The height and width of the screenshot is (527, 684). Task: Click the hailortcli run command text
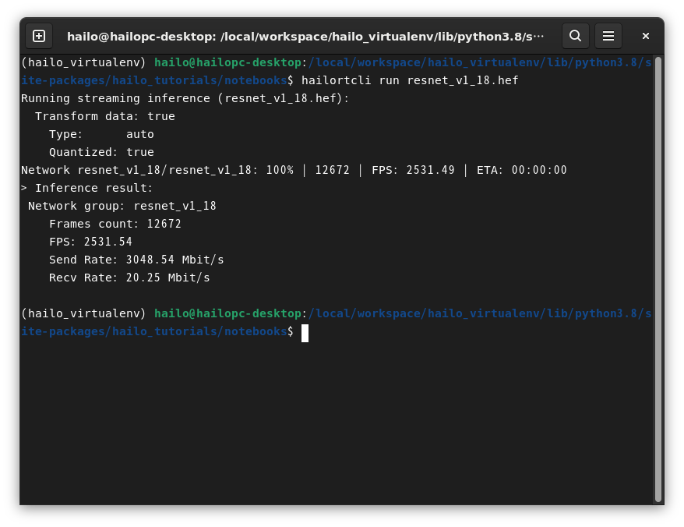tap(410, 80)
